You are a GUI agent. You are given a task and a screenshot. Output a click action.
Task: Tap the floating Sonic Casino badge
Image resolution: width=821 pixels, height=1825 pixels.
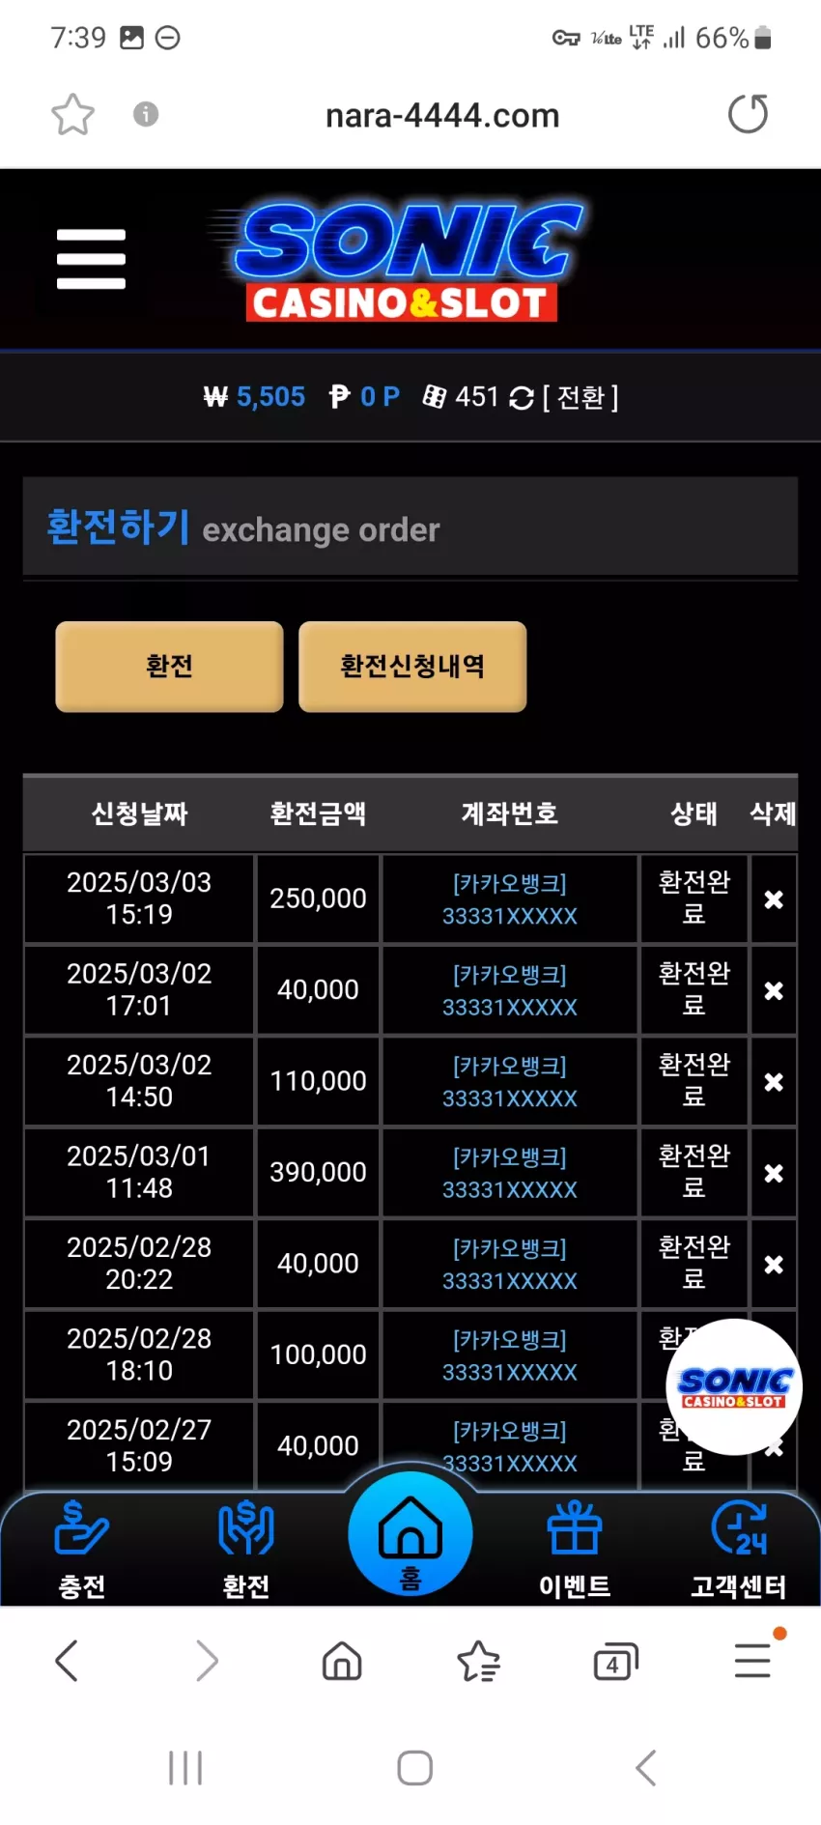point(734,1387)
